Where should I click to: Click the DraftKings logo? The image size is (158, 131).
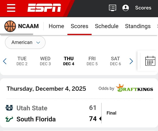click(135, 88)
